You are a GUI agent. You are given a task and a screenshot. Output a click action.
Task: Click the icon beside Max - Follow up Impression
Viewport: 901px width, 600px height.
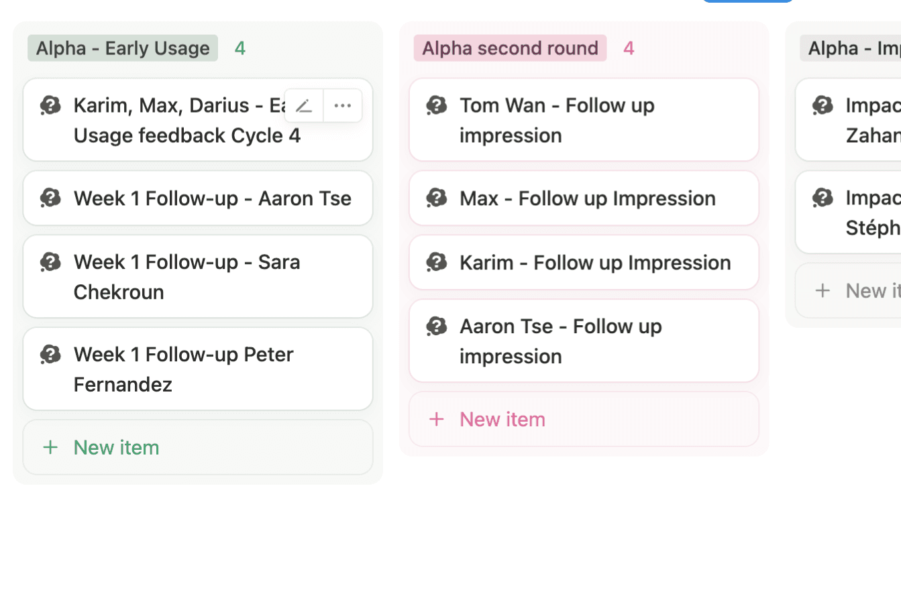tap(437, 198)
